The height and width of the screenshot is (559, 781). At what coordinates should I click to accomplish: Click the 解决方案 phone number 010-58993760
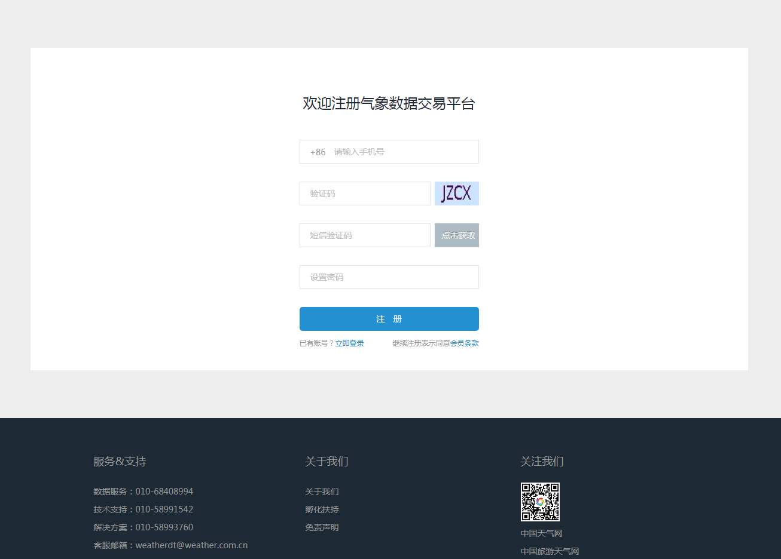click(164, 527)
